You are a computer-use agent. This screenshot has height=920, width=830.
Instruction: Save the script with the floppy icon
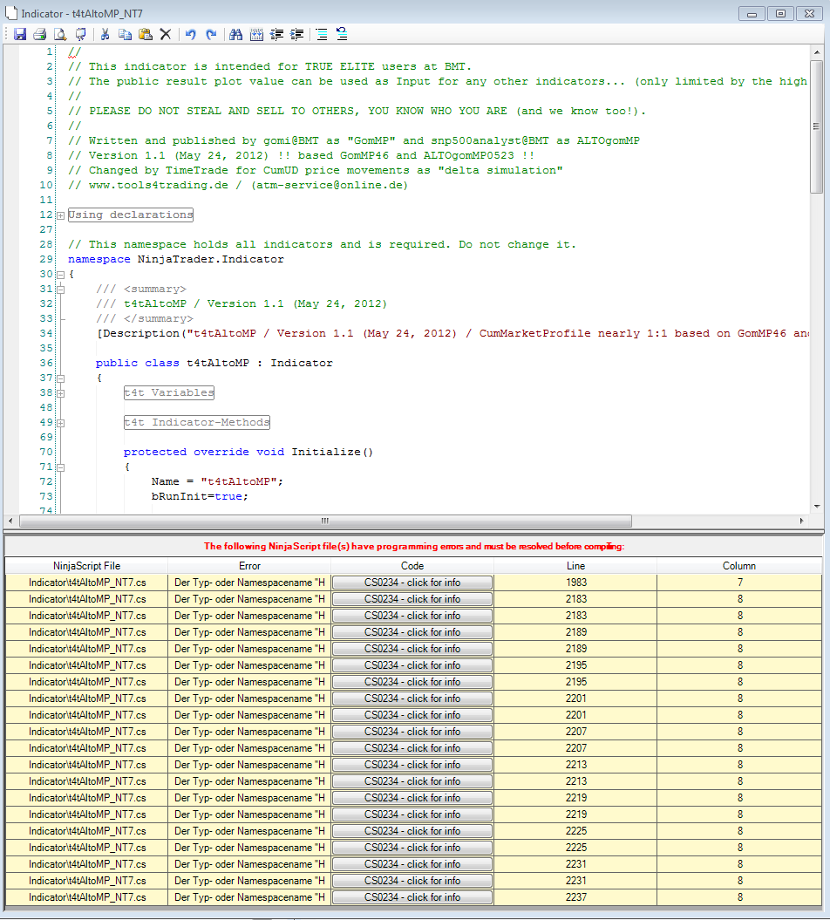20,34
